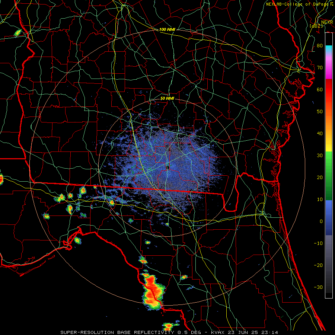Image resolution: width=335 pixels, height=335 pixels.
Task: Click the 20 dBZ scale value
Action: 320,178
